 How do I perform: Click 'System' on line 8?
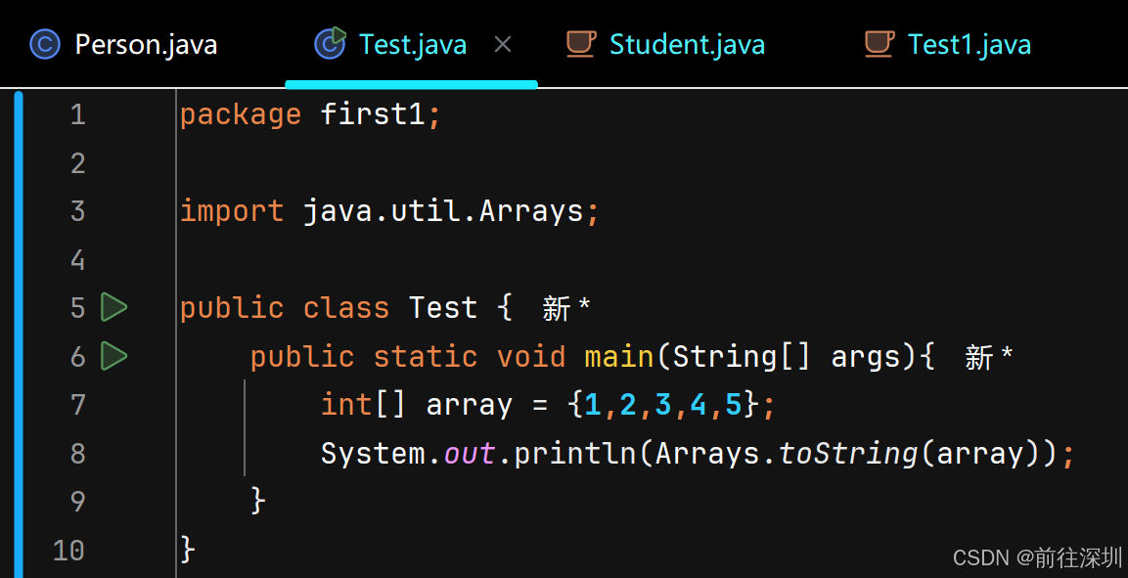pyautogui.click(x=373, y=454)
